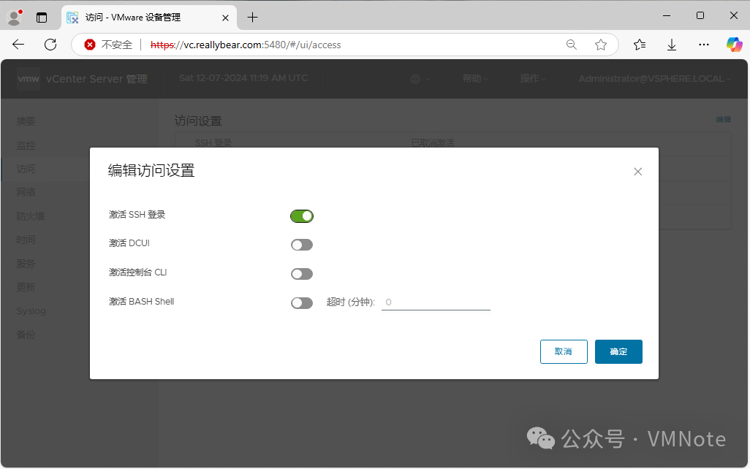Image resolution: width=750 pixels, height=469 pixels.
Task: Open the 操作 dropdown menu
Action: coord(533,78)
